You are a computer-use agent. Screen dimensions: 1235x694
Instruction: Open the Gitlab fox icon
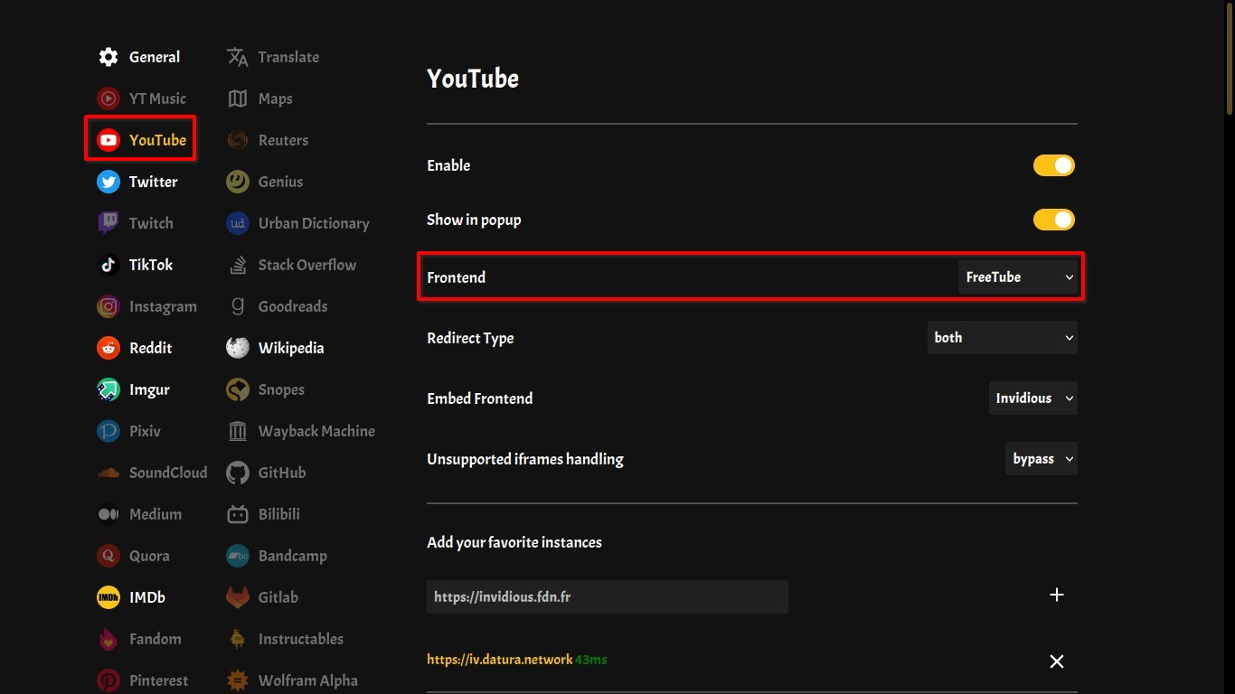[x=238, y=597]
